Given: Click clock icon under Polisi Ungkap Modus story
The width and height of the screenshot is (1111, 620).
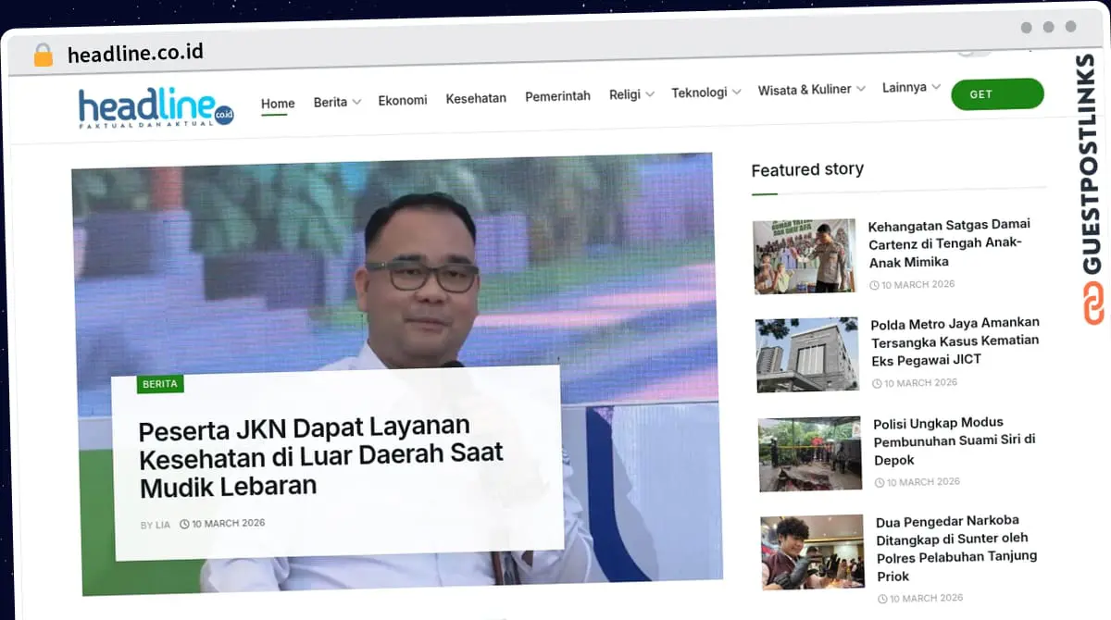Looking at the screenshot, I should tap(880, 482).
